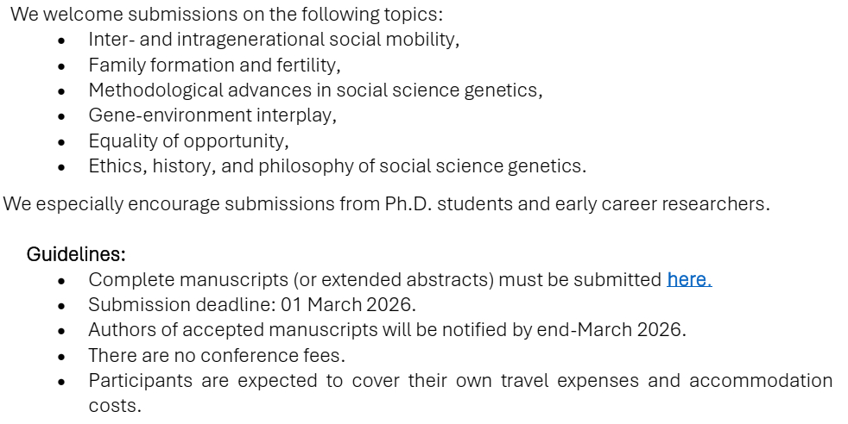Place cursor in "Inter- and intragenerational social mobility"
848x424 pixels.
(x=274, y=40)
